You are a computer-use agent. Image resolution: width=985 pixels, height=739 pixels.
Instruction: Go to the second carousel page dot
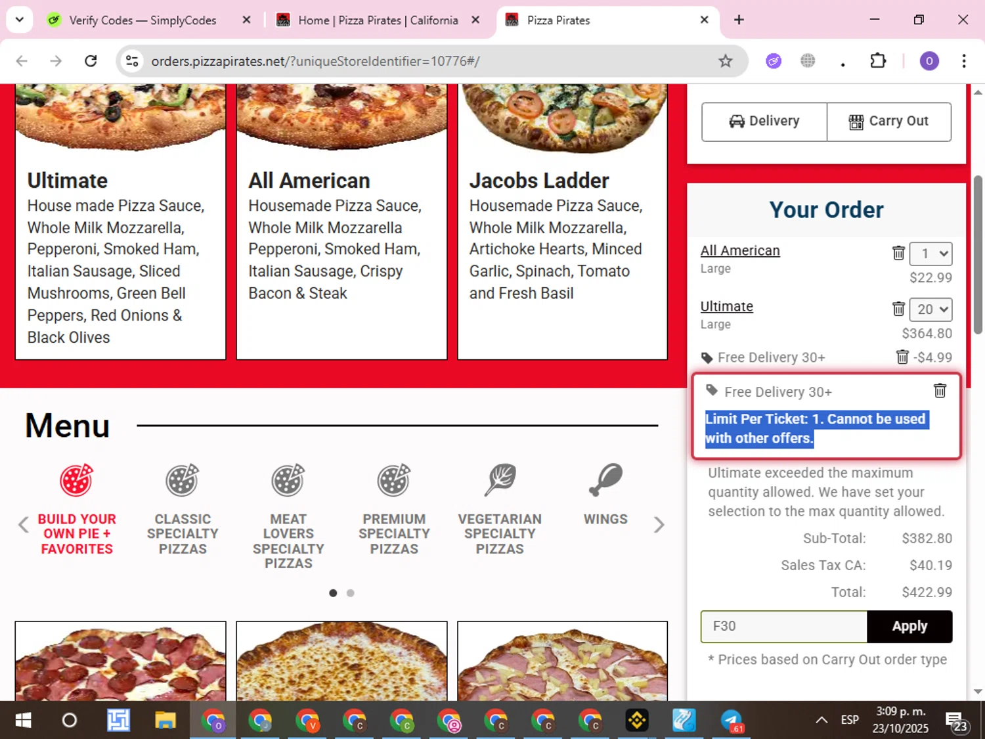click(x=351, y=593)
